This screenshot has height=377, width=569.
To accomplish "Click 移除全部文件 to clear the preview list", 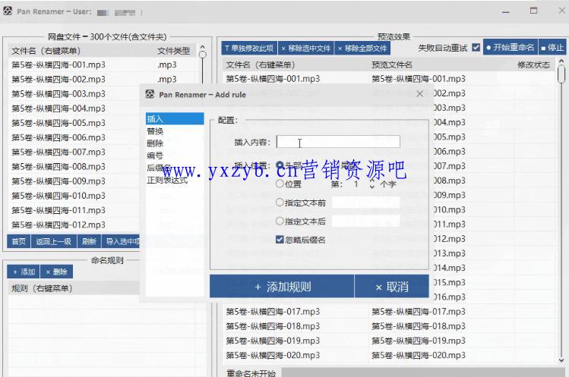I will pyautogui.click(x=362, y=49).
